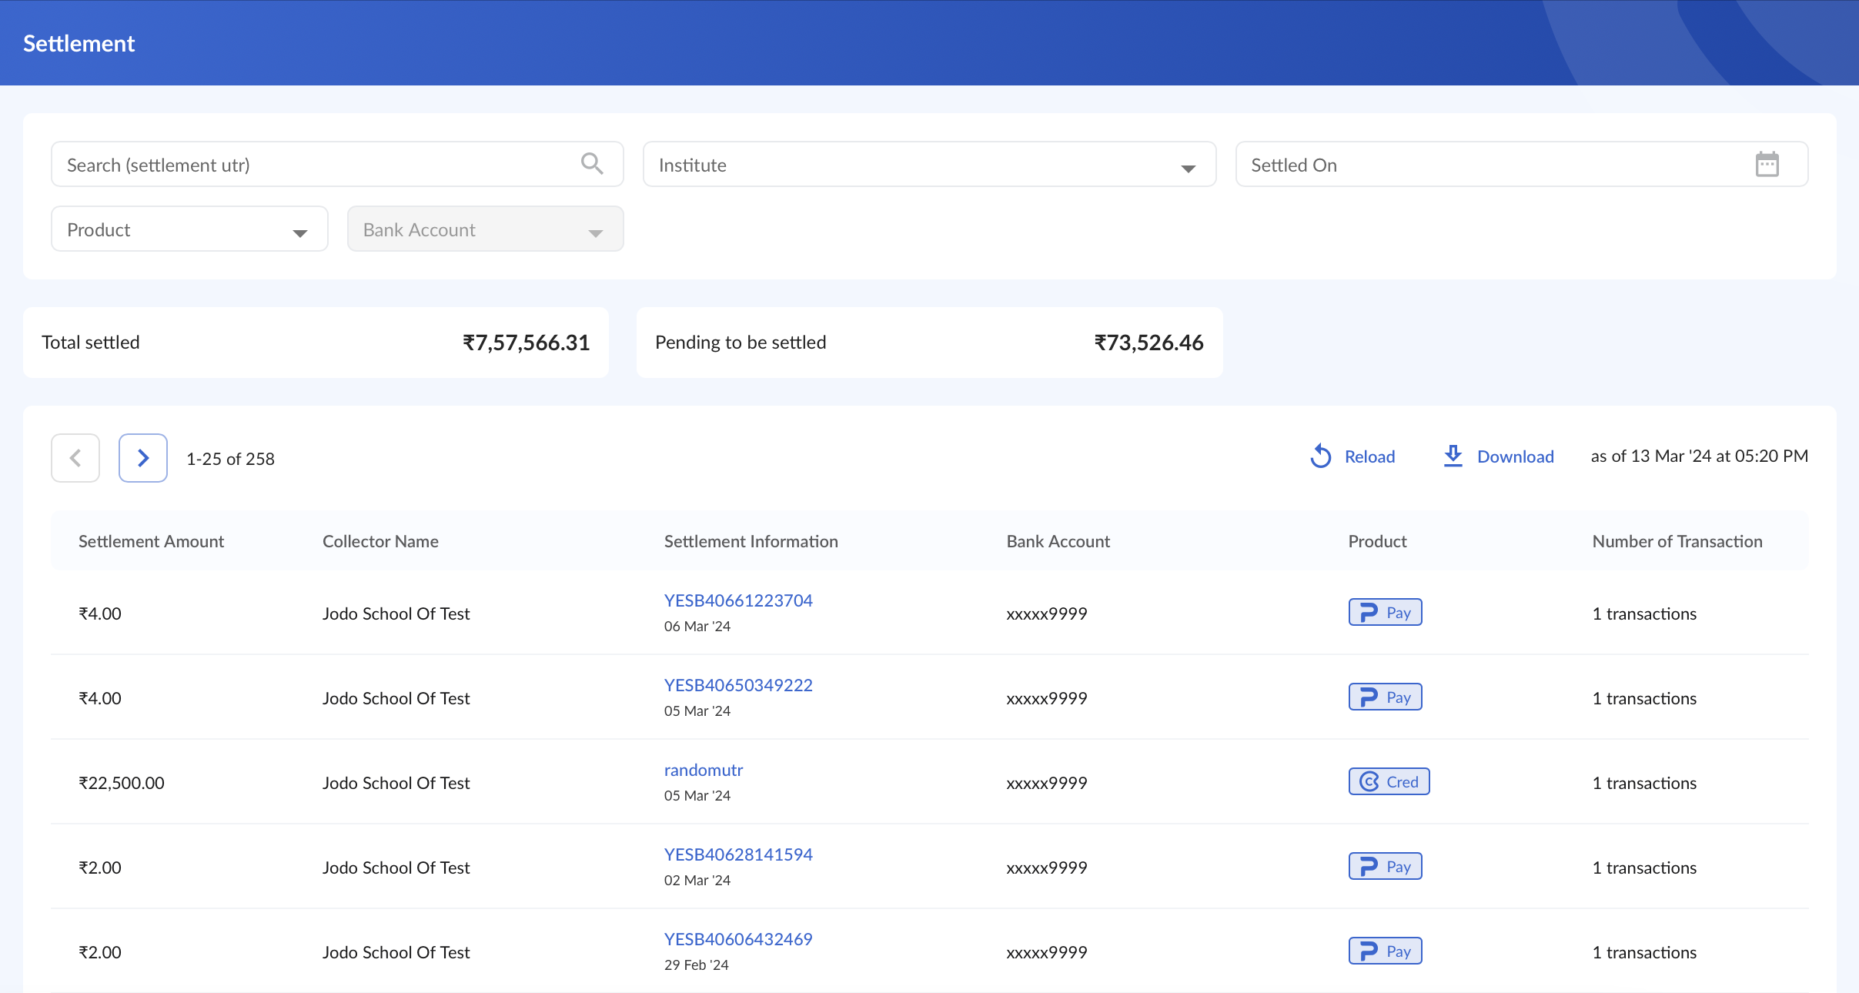Viewport: 1859px width, 993px height.
Task: Click the Download arrow icon
Action: click(x=1453, y=456)
